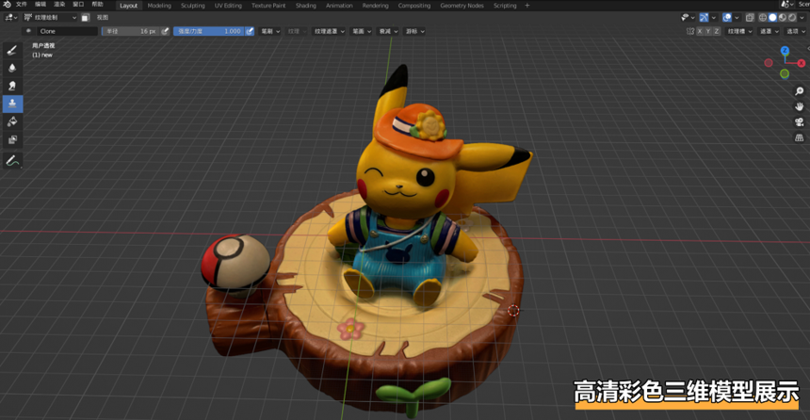Adjust the 强度/力度 strength slider
This screenshot has width=810, height=420.
point(209,31)
